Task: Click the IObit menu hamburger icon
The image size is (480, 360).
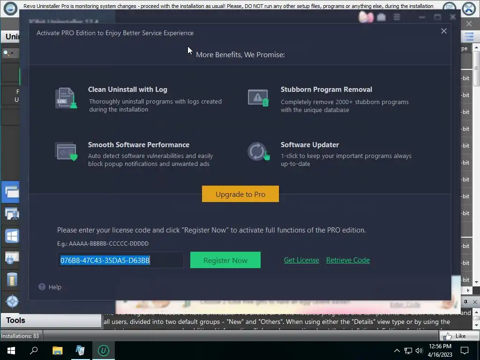Action: [x=397, y=17]
